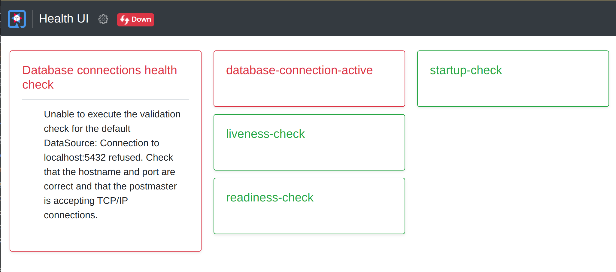
Task: Click 'is accepting TCP/IP' text line
Action: click(86, 201)
